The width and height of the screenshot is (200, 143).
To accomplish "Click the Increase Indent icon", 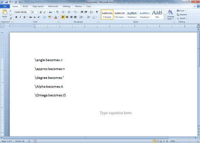I will click(86, 12).
